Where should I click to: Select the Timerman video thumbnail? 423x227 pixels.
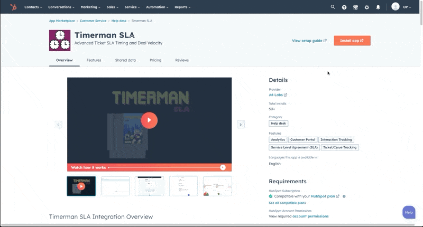tap(81, 186)
